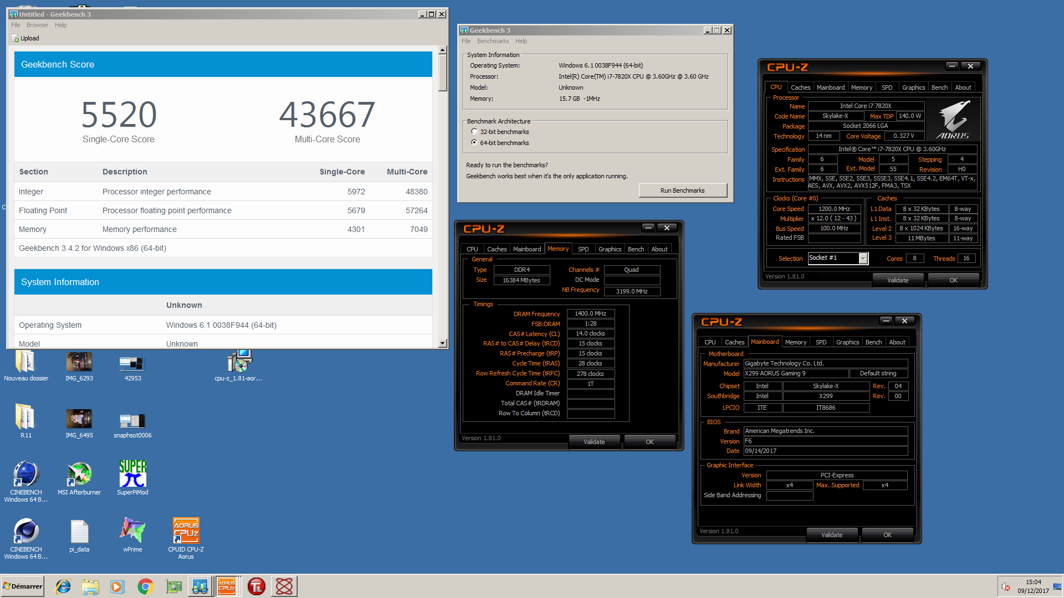Click the DRAM Frequency 1400.0 MHz field
This screenshot has width=1064, height=598.
[x=590, y=313]
